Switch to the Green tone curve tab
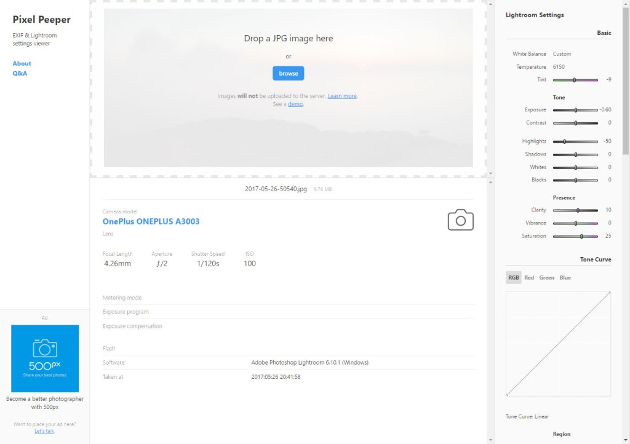This screenshot has height=444, width=630. coord(546,277)
